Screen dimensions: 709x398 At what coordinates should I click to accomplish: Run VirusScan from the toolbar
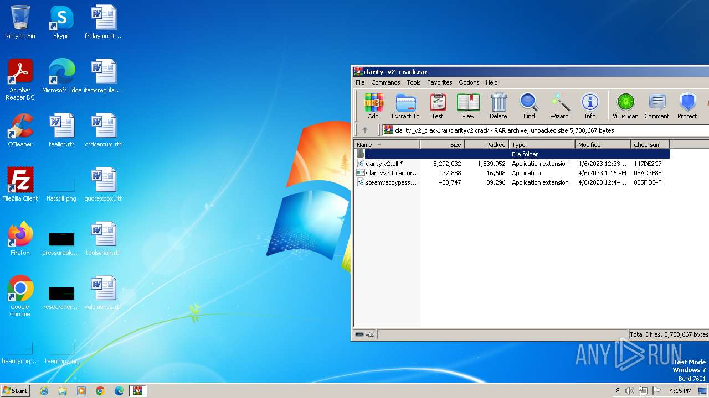pyautogui.click(x=625, y=106)
